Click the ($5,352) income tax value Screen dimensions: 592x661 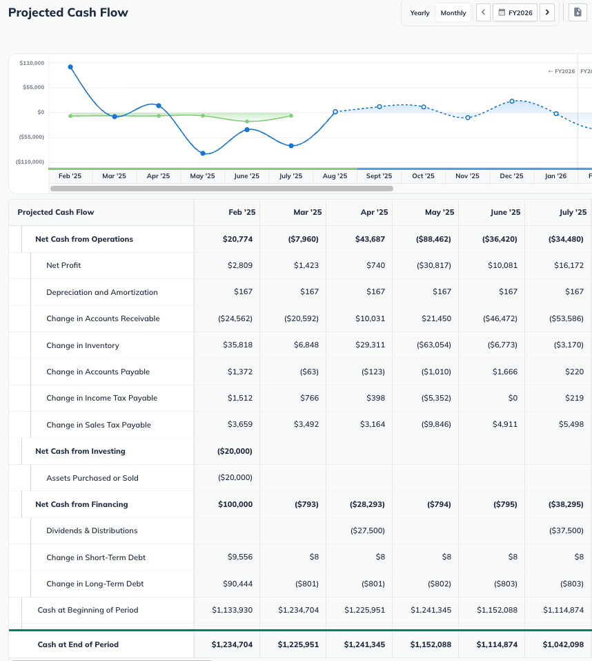pos(436,398)
